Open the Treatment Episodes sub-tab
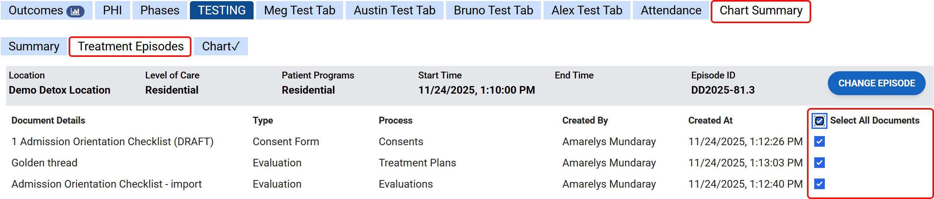Viewport: 934px width, 199px height. pos(130,46)
